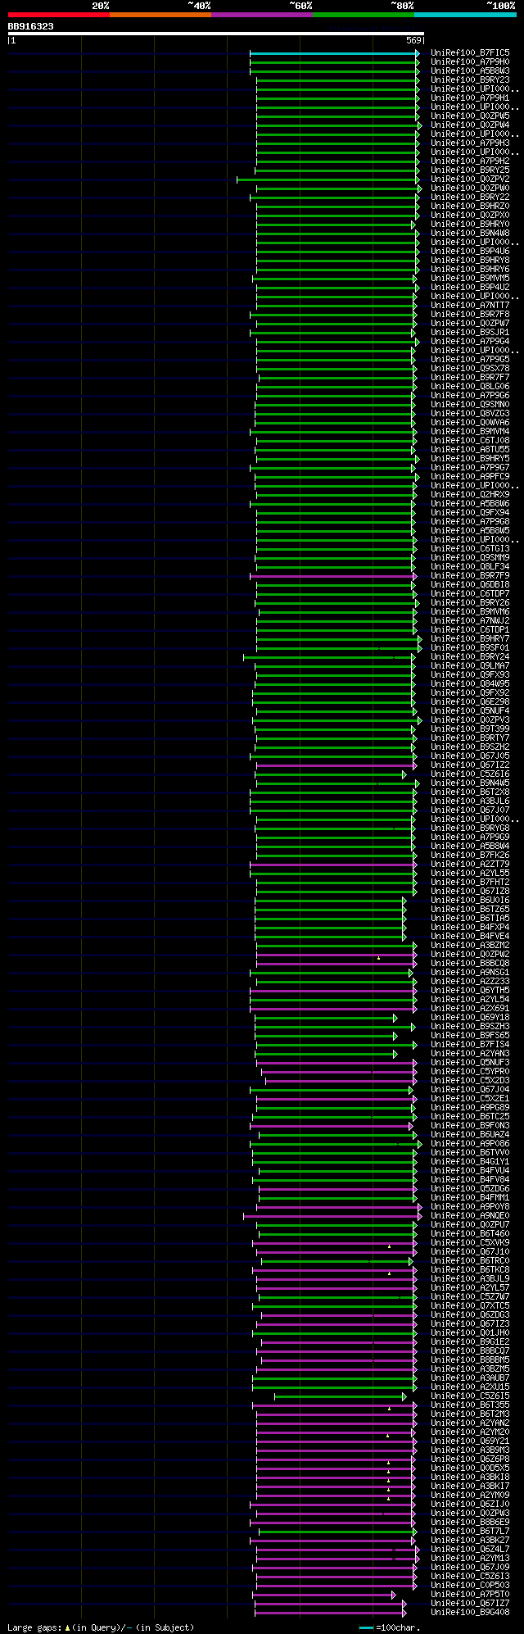Select the UniRef100_B6U0I6 label
The image size is (524, 1634).
(x=470, y=901)
